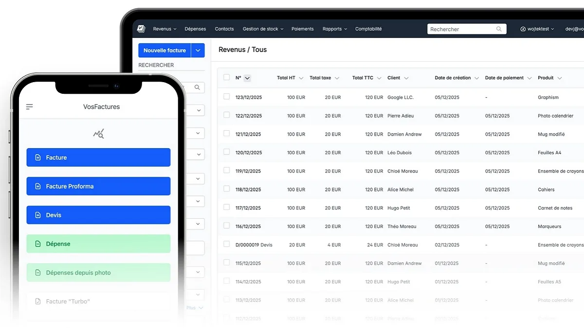584x328 pixels.
Task: Click the top Rechercher search field
Action: pos(467,29)
